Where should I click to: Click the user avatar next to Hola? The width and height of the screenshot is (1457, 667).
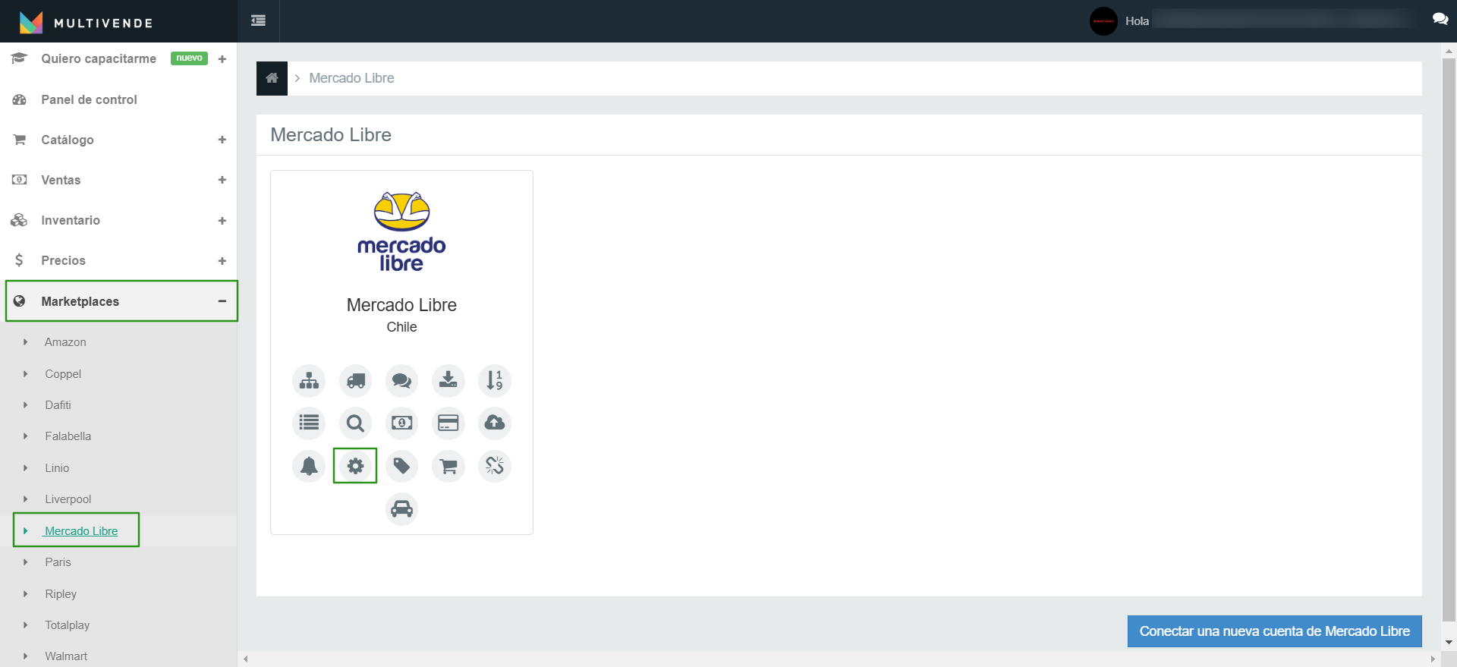tap(1103, 21)
